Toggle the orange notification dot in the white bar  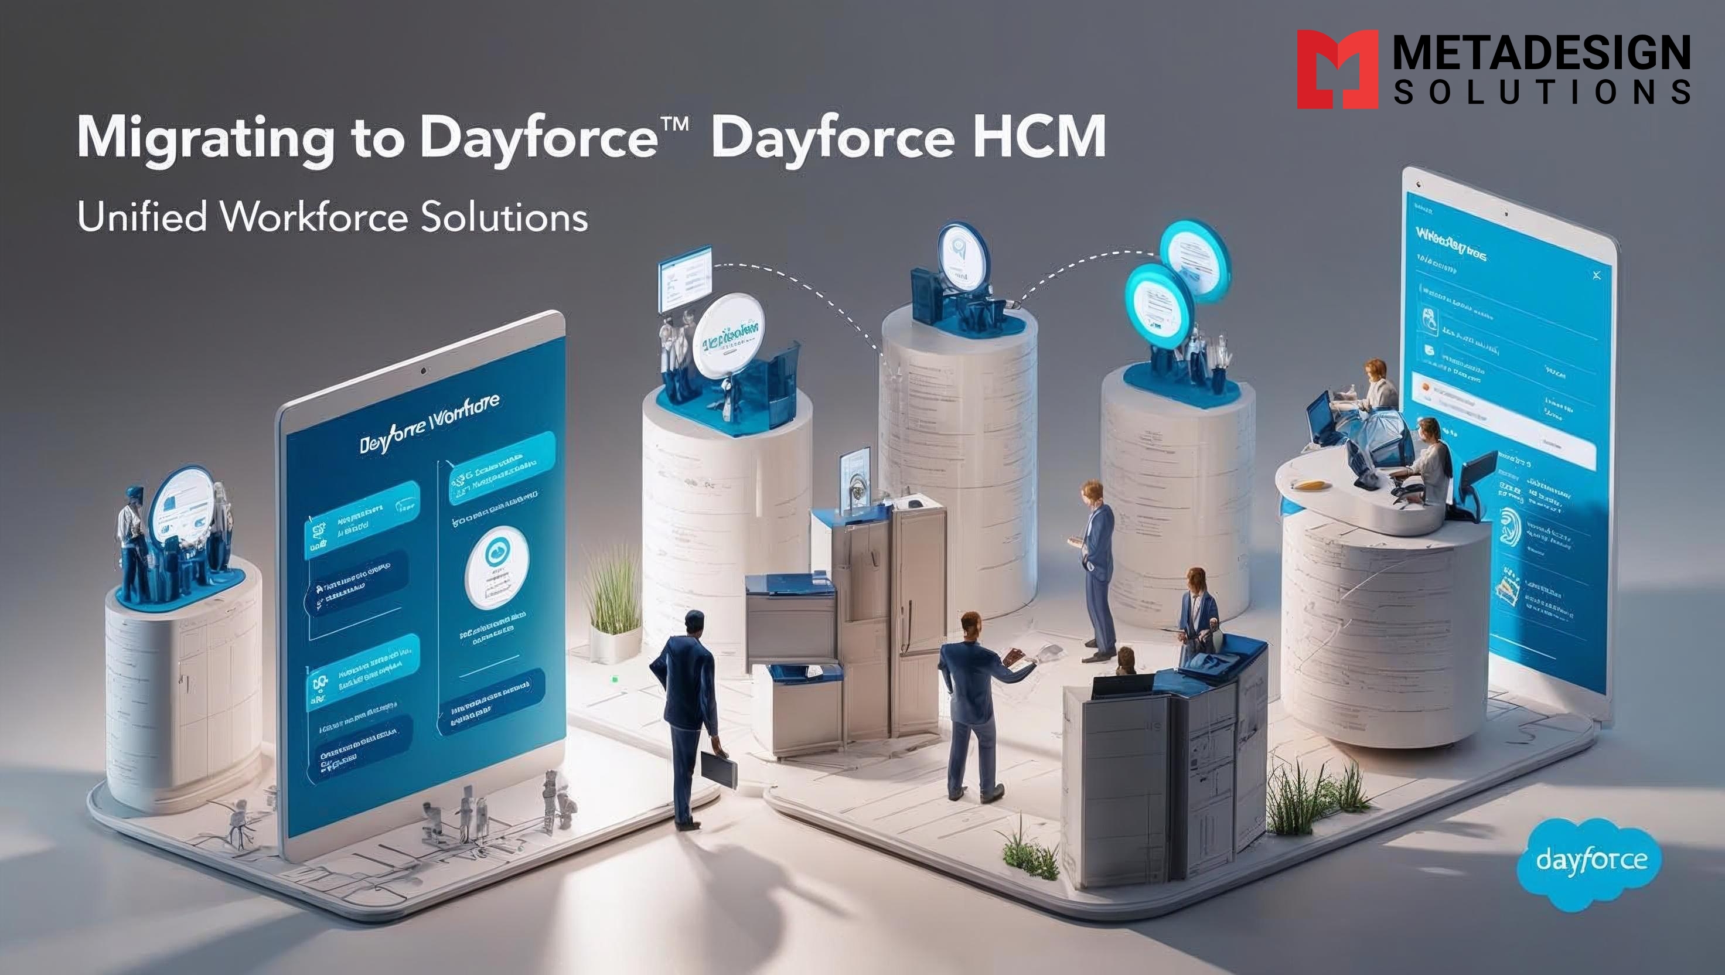1425,386
